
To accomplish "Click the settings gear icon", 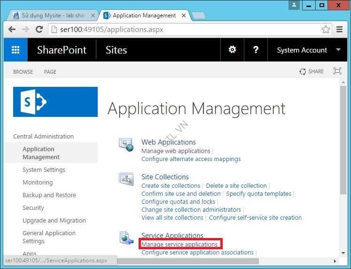I will coord(232,50).
